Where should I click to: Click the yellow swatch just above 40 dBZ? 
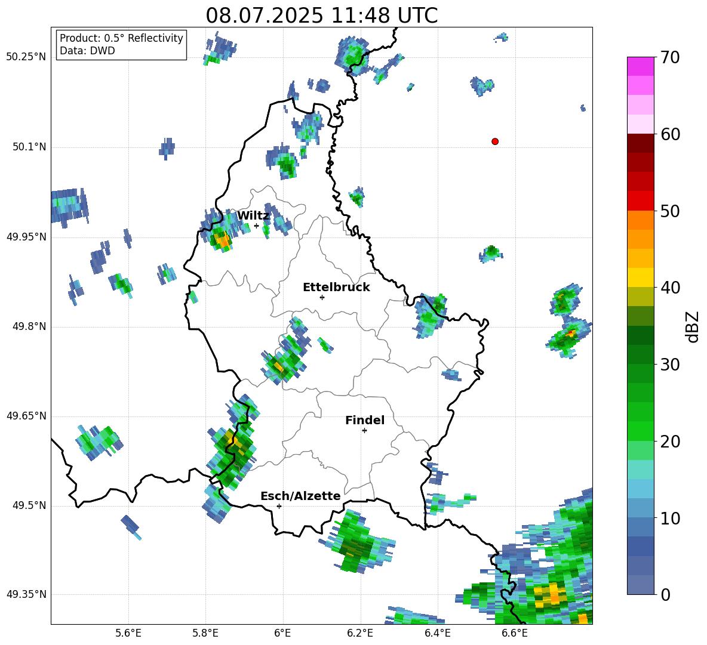pyautogui.click(x=640, y=277)
